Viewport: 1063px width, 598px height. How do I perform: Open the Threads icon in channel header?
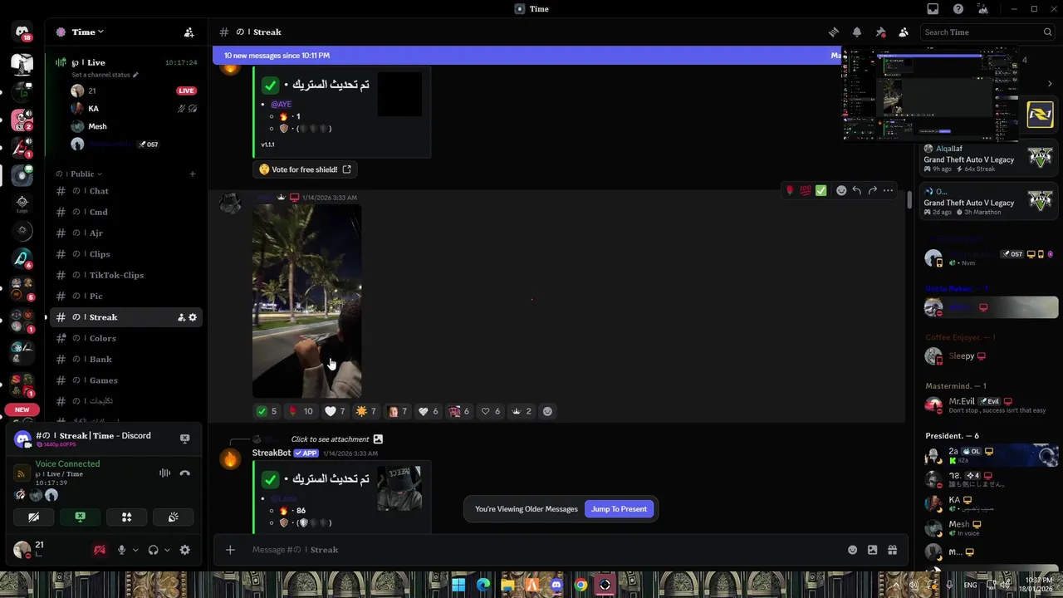tap(834, 32)
